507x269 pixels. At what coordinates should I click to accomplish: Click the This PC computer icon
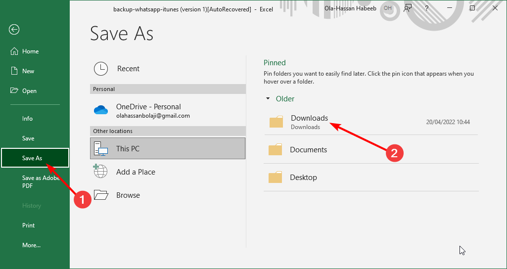tap(101, 148)
